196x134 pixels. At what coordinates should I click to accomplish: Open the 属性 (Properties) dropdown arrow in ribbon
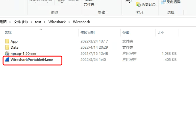coord(129,2)
